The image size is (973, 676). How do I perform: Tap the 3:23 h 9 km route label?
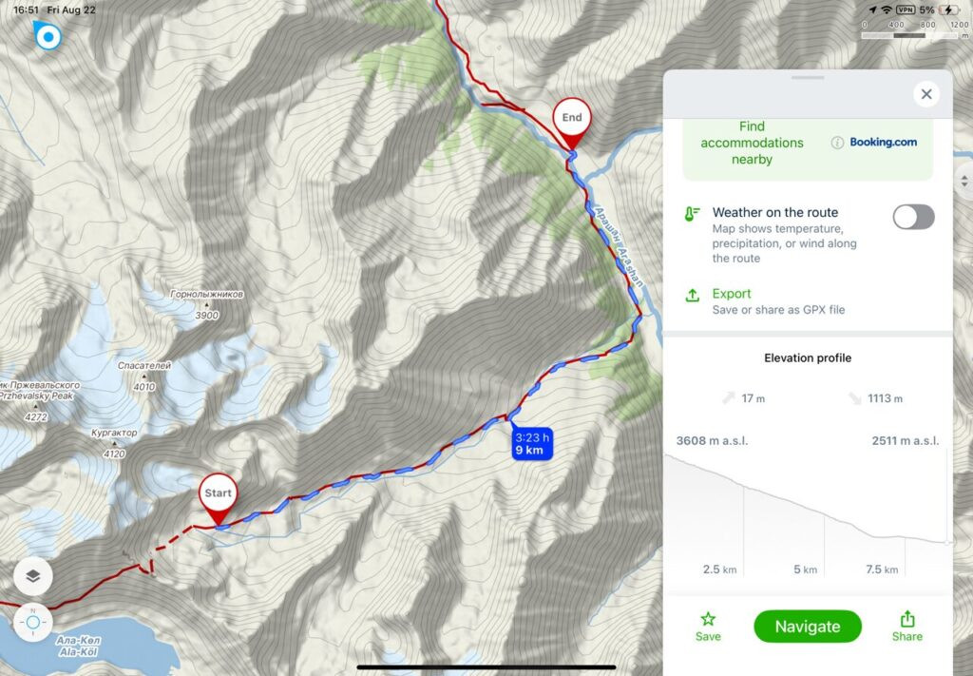pos(532,443)
